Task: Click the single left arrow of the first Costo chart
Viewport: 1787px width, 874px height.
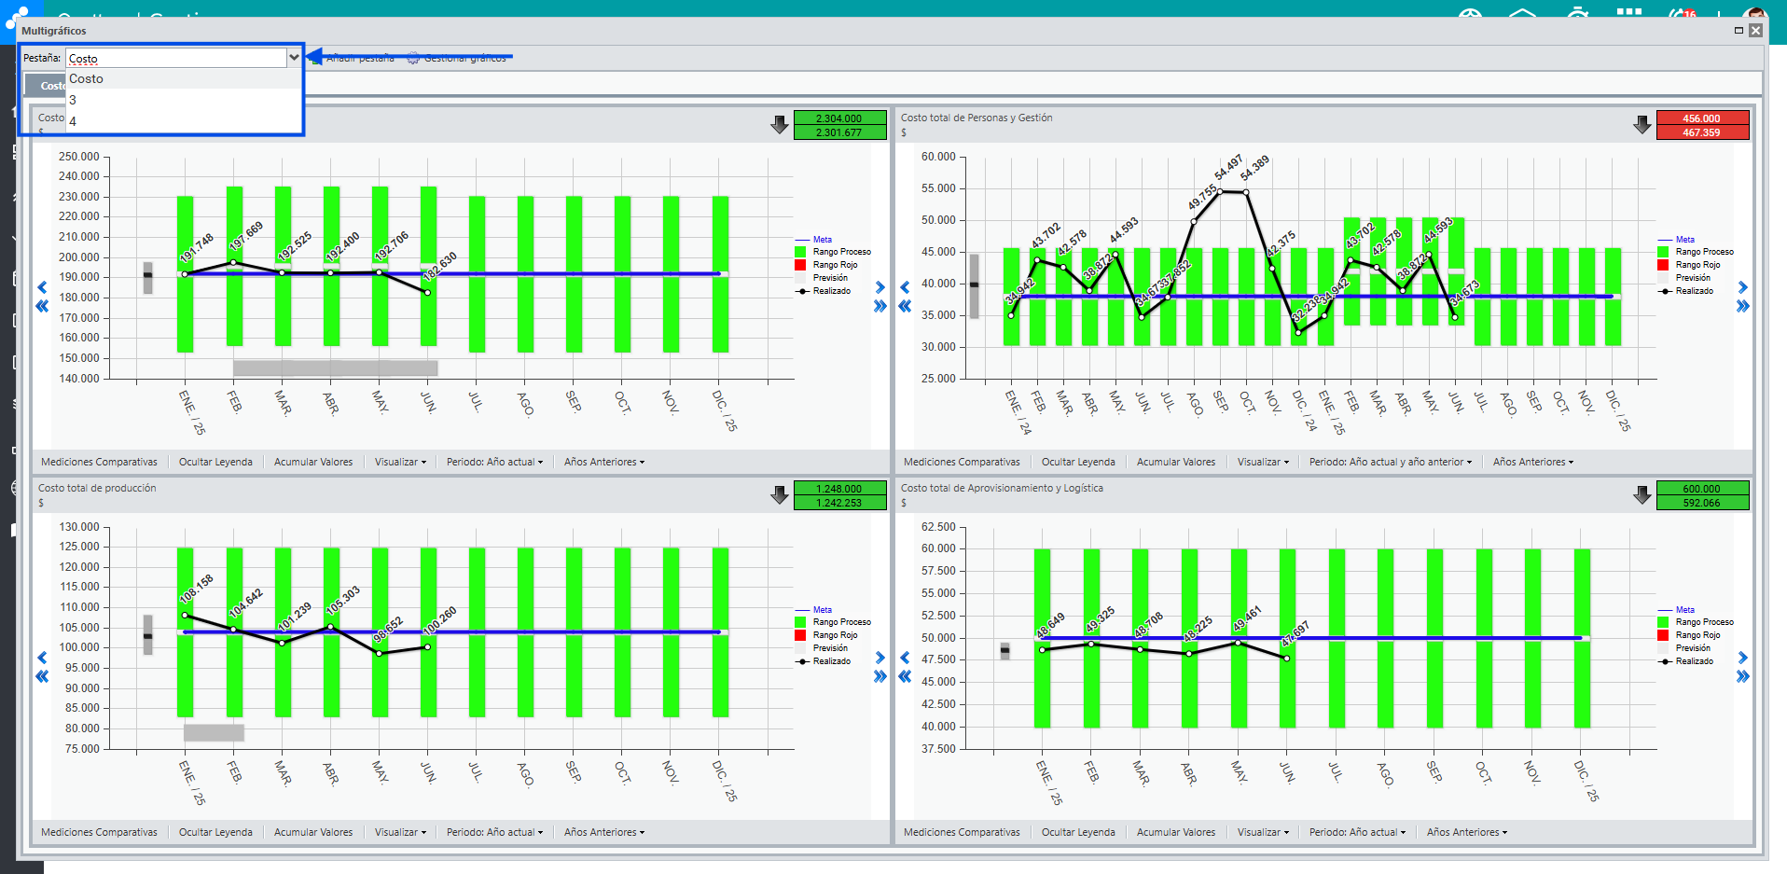Action: [42, 287]
